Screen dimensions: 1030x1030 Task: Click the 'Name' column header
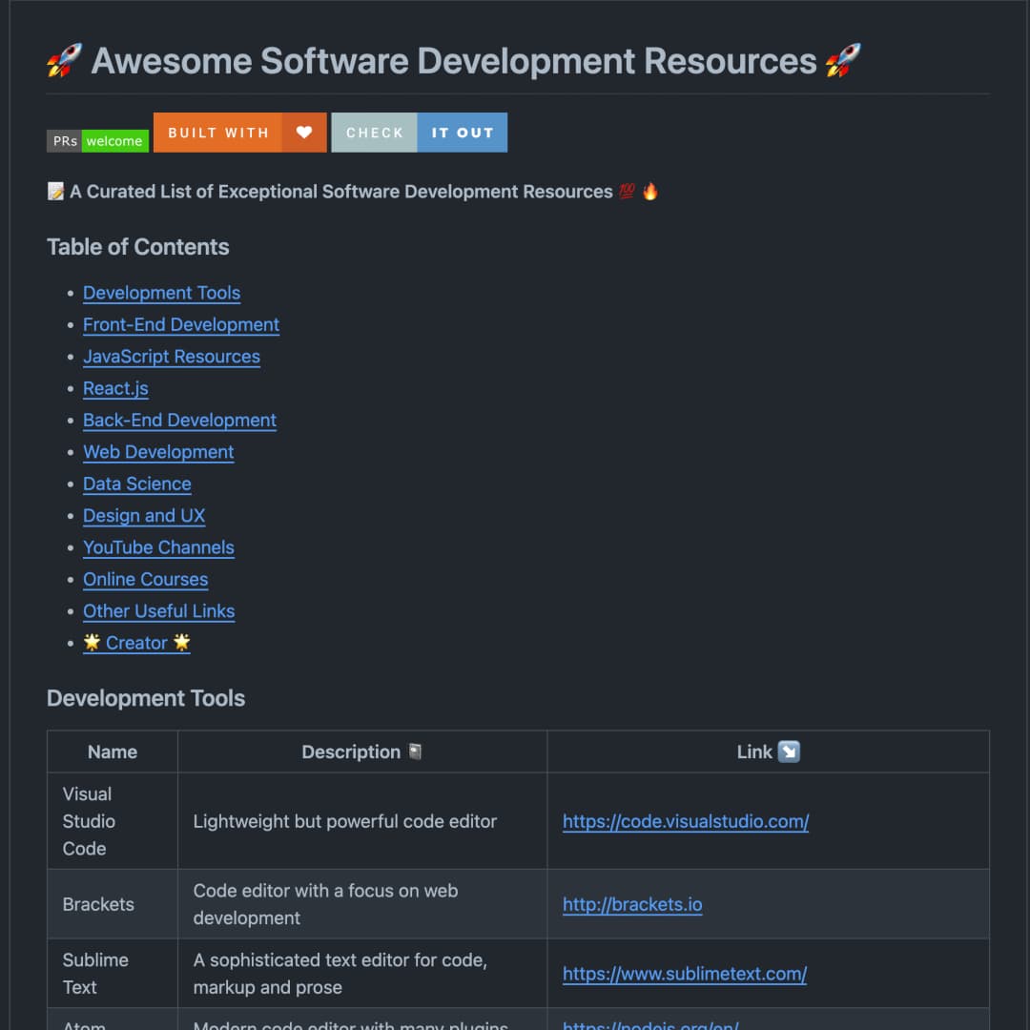[x=113, y=752]
